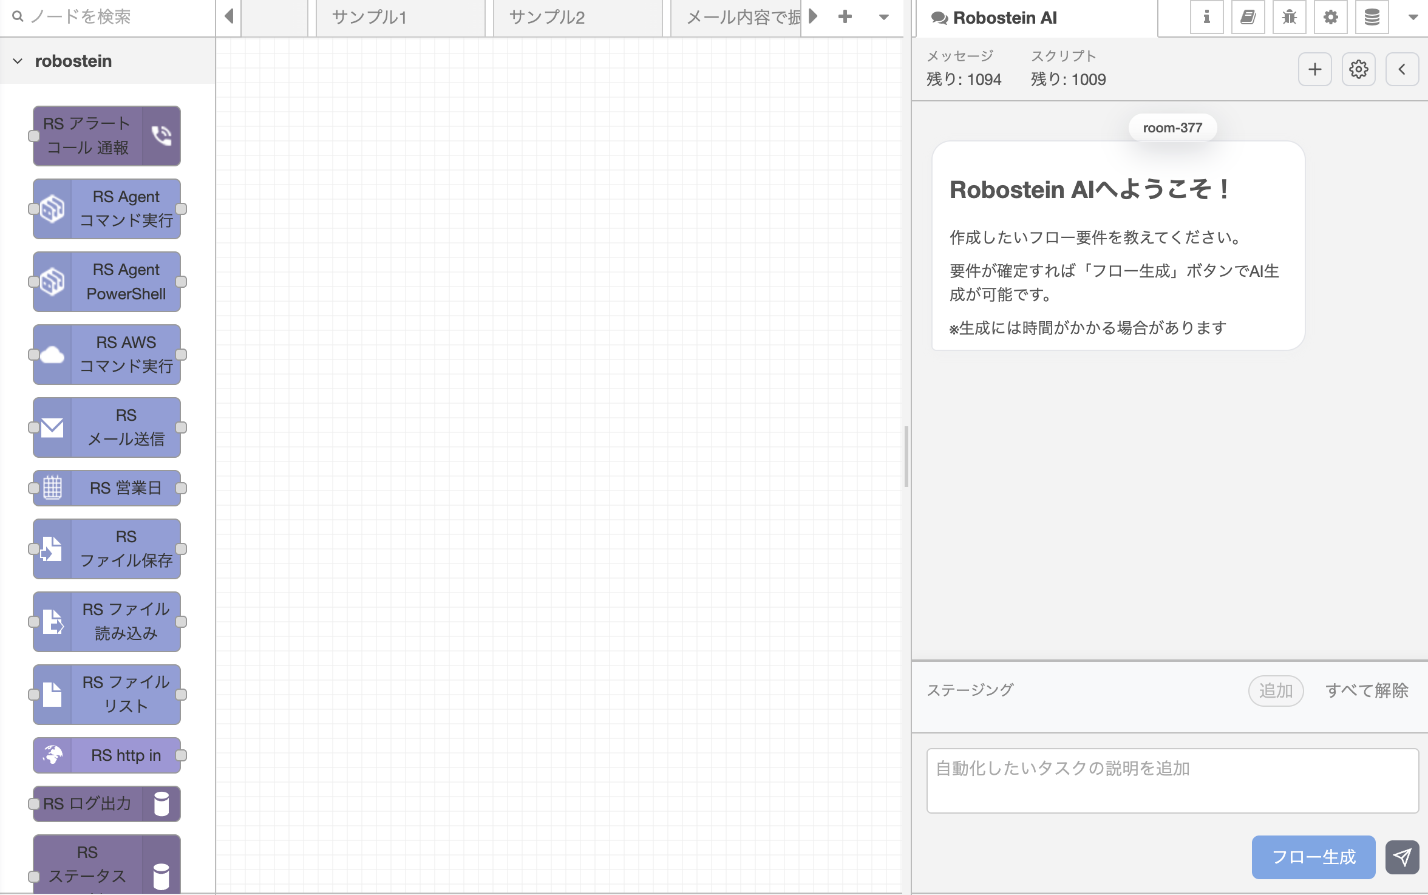Screen dimensions: 1428x895
Task: Collapse the robostein palette category
Action: [18, 61]
